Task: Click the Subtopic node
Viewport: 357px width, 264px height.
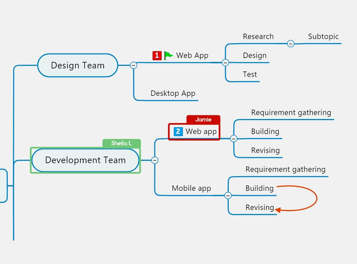Action: [323, 36]
